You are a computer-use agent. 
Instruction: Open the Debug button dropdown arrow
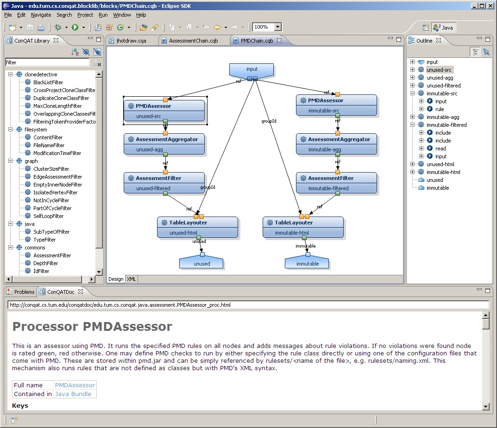(x=66, y=28)
